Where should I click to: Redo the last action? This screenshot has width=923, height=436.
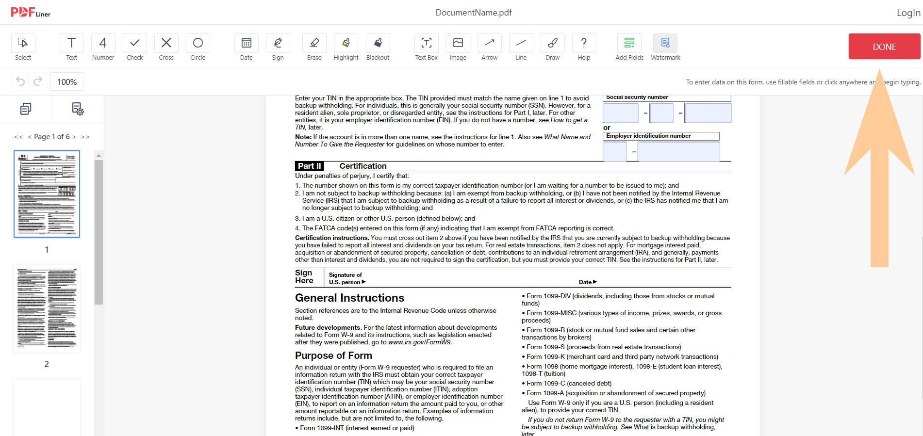38,81
